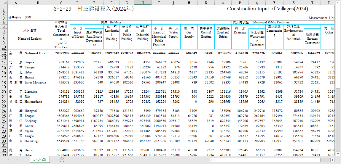Click the horizontal scrollbar left arrow
Viewport: 341px width, 164px height.
[212, 160]
